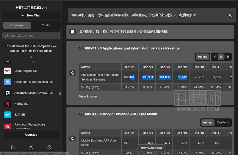Select Quarterly in Mobile ARPU table

click(x=223, y=122)
